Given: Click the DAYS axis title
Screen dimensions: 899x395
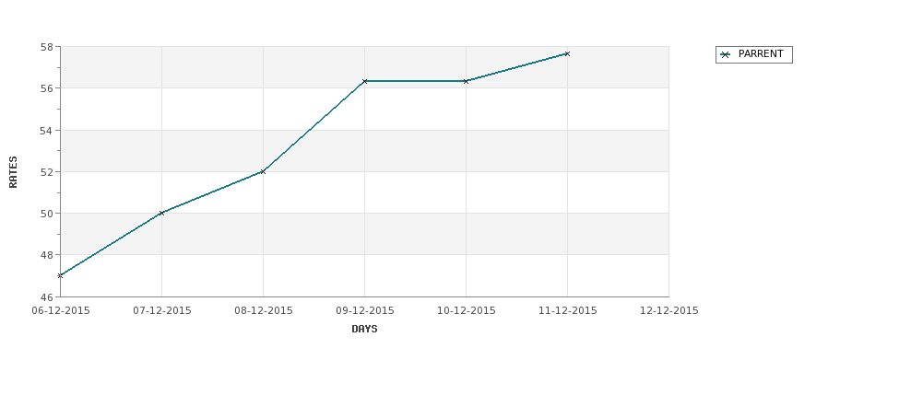Looking at the screenshot, I should pyautogui.click(x=364, y=330).
